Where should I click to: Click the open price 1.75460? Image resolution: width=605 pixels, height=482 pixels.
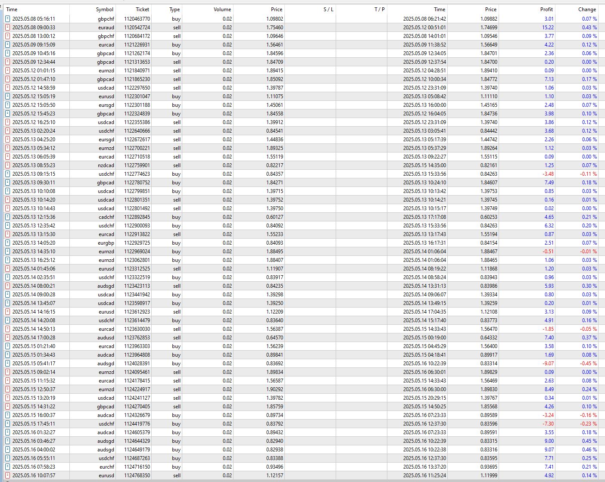pyautogui.click(x=274, y=28)
